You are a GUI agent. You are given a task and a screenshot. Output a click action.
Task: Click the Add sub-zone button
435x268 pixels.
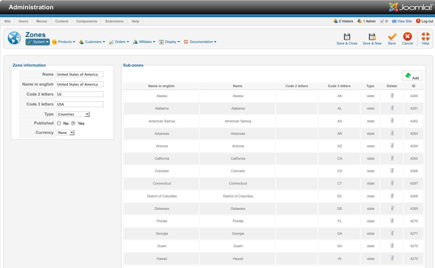pyautogui.click(x=412, y=76)
